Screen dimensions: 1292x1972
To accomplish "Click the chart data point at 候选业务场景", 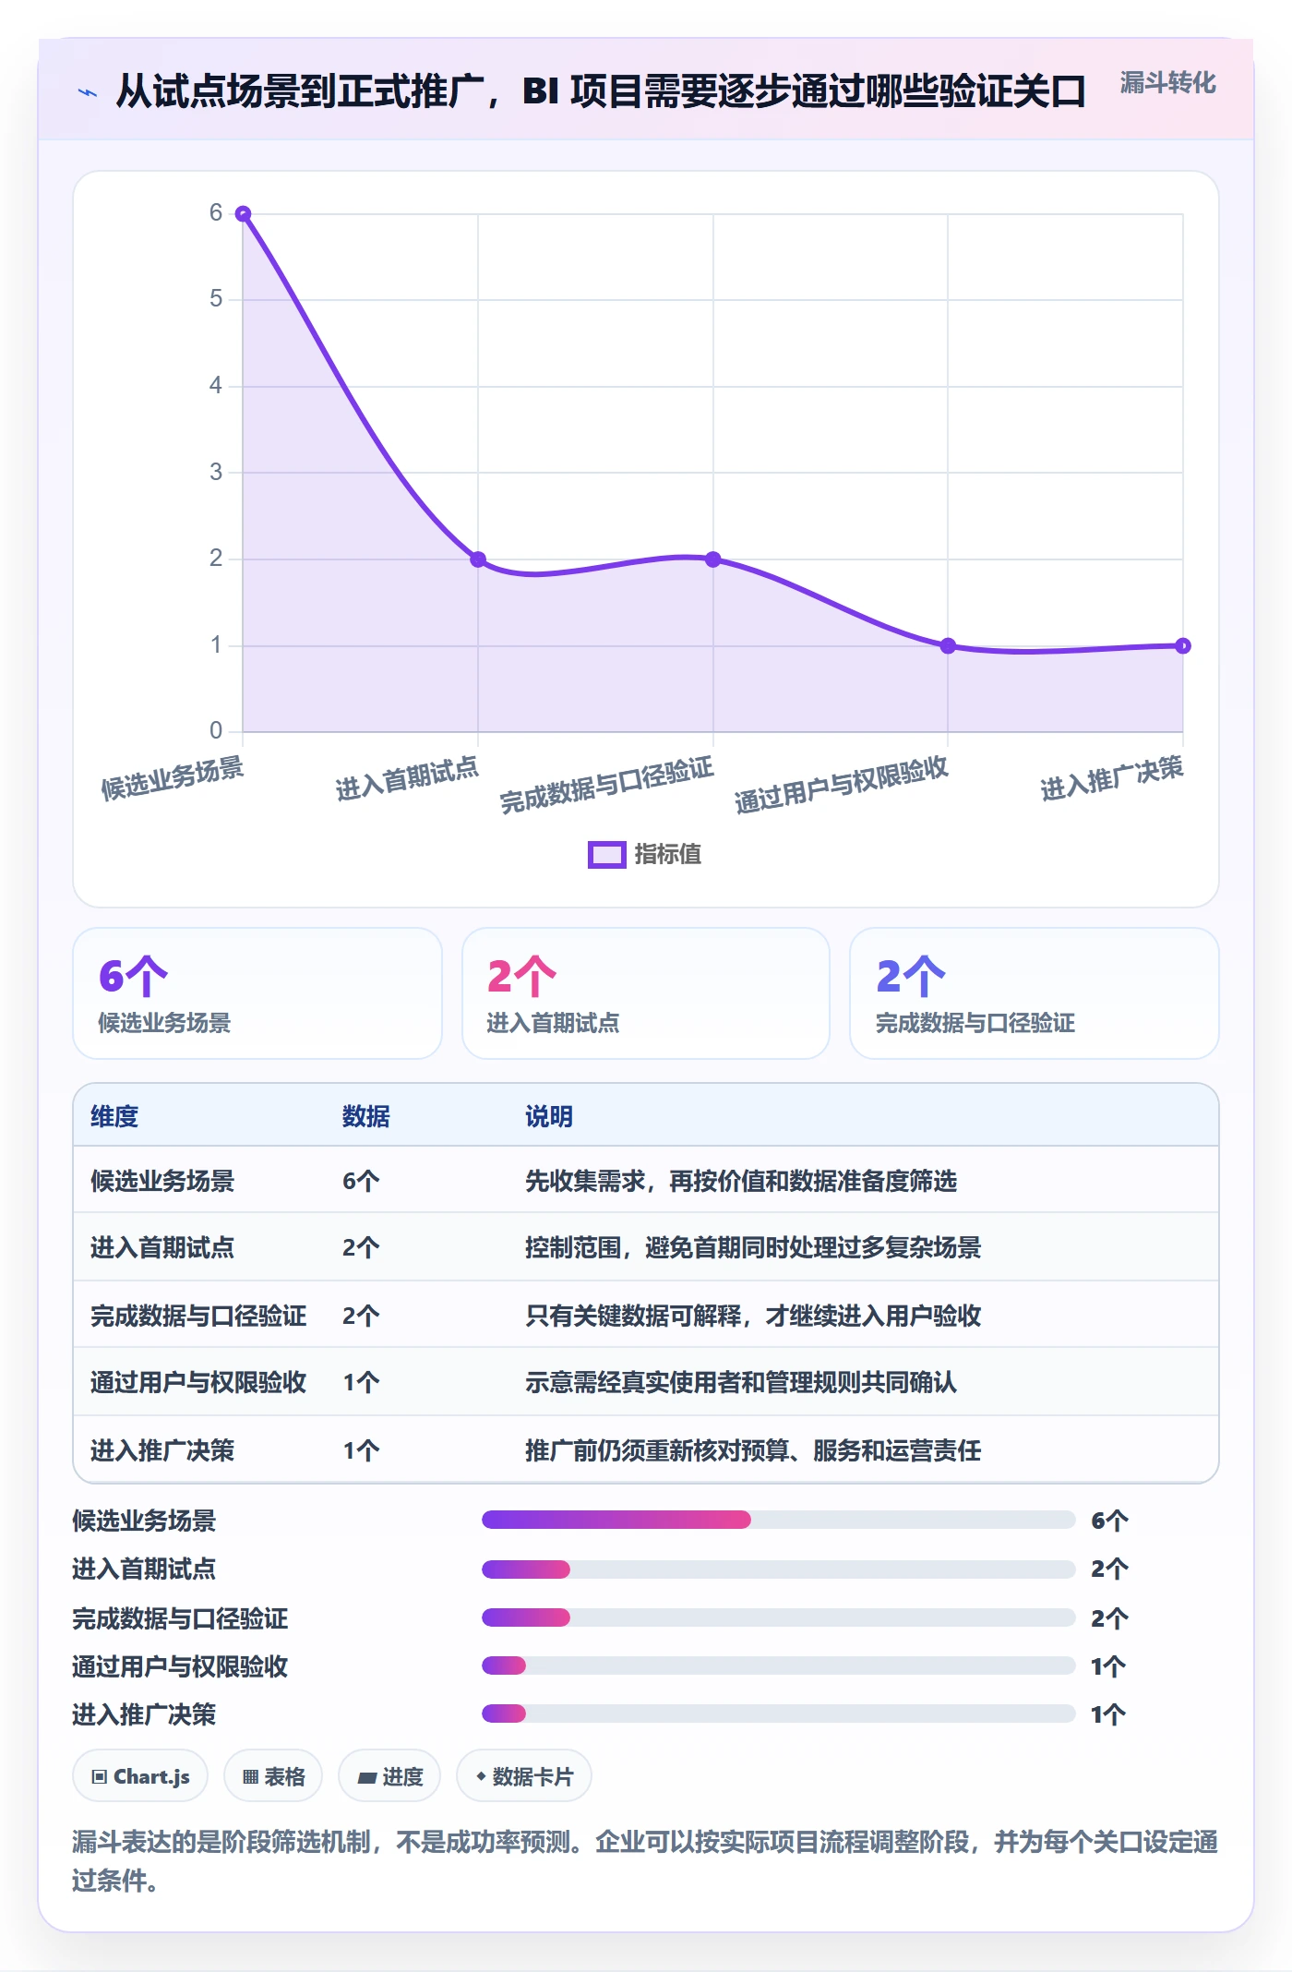I will click(244, 213).
